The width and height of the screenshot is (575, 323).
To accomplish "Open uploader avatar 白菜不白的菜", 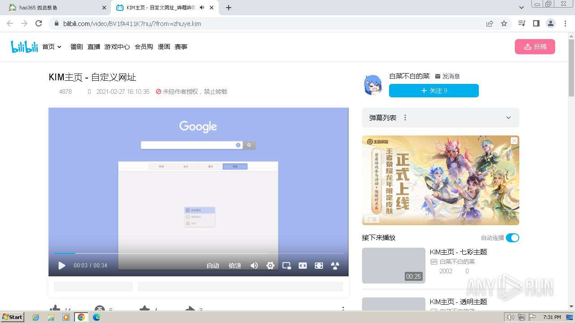I will (x=373, y=84).
